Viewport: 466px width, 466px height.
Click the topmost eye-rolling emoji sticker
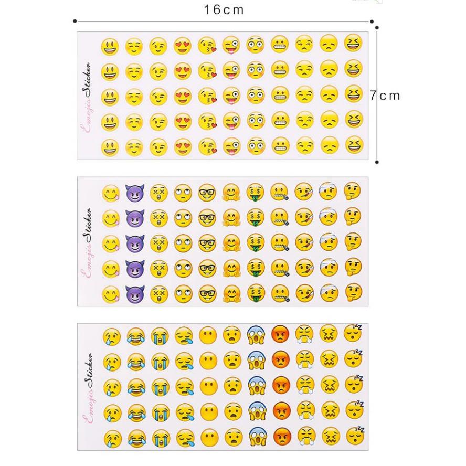183,193
